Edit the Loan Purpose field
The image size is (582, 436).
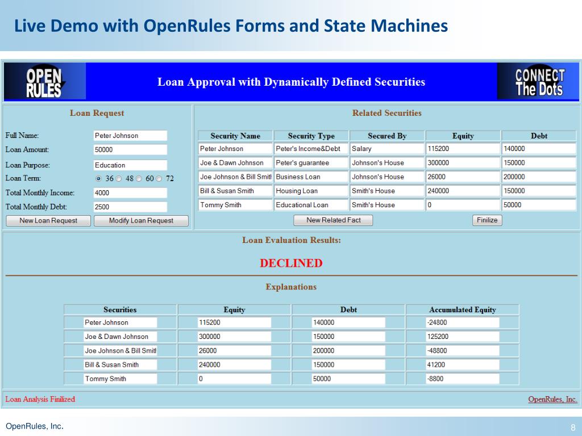130,165
